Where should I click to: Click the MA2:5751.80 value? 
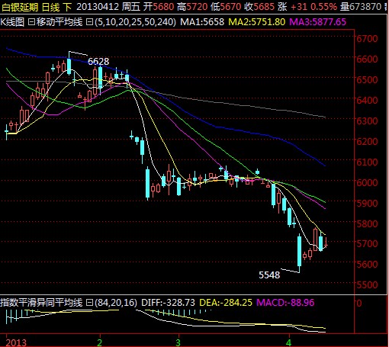(256, 22)
